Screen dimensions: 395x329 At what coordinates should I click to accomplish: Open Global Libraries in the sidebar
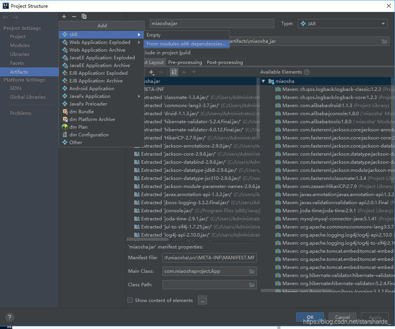click(28, 97)
